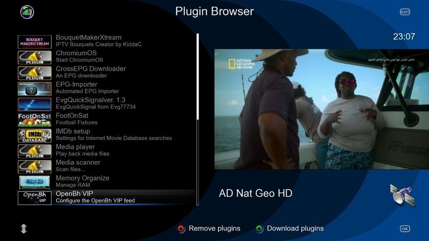Screen dimensions: 429x241
Task: Click the red Remove plugins button dot
Action: pos(181,229)
